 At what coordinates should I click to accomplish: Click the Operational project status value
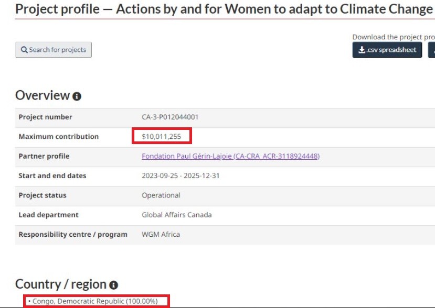click(x=161, y=195)
